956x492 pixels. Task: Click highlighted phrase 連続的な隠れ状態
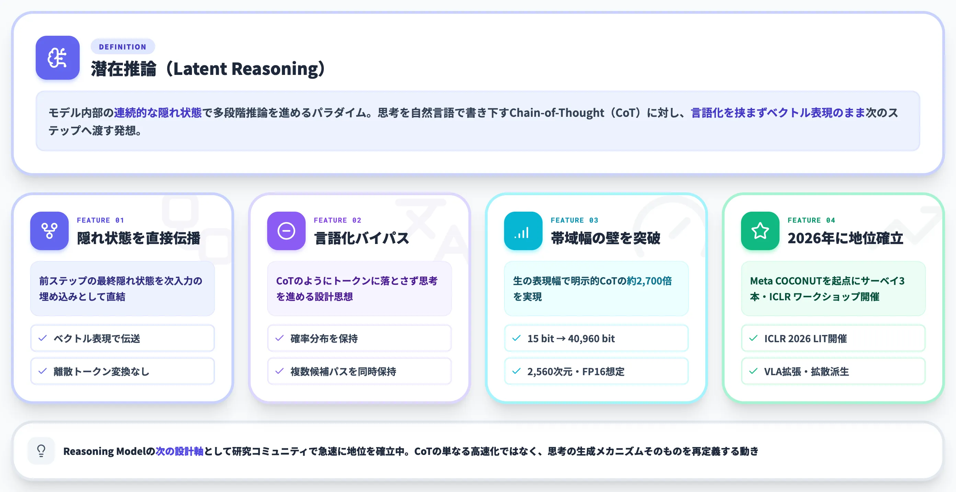tap(158, 112)
